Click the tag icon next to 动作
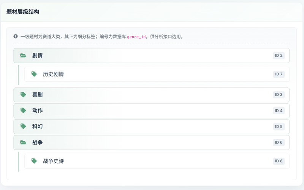This screenshot has width=304, height=190. click(23, 111)
